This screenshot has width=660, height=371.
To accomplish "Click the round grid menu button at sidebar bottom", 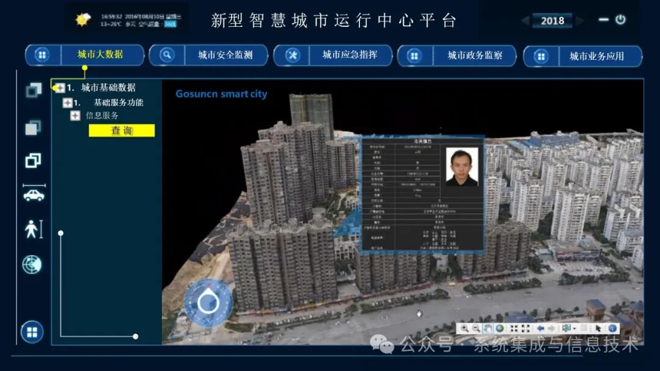I will point(32,333).
